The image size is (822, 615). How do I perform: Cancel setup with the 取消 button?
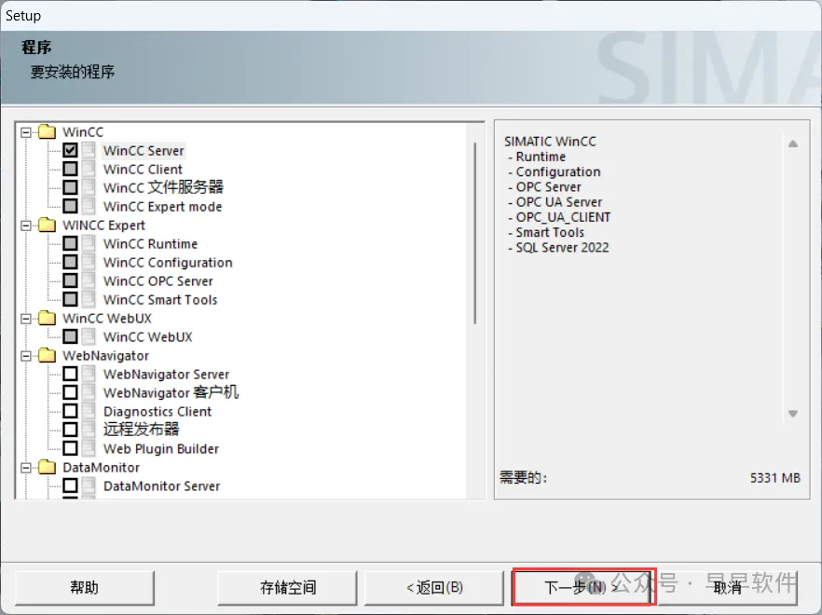tap(728, 588)
